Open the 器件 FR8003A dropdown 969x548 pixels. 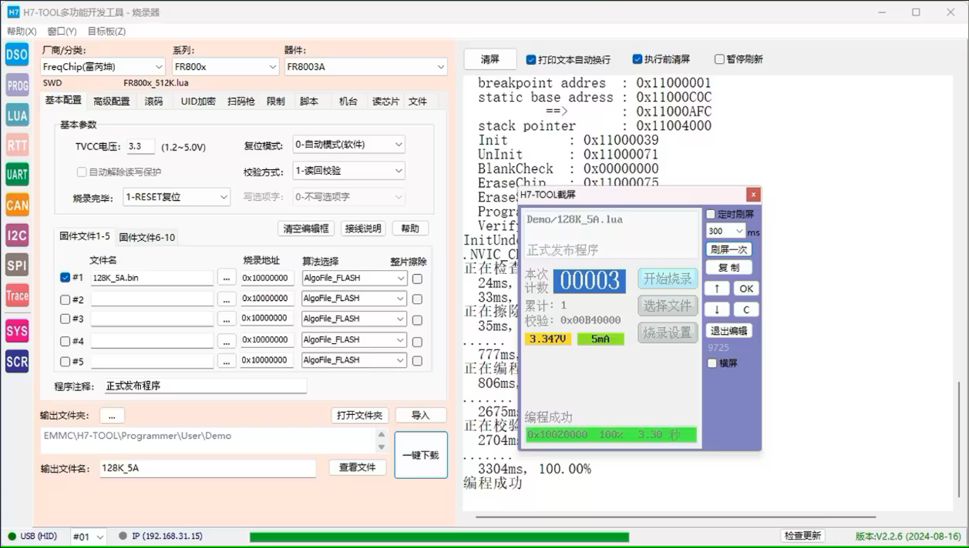pos(365,67)
